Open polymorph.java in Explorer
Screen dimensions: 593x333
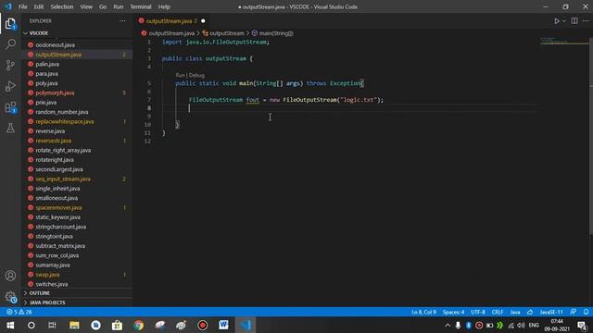pos(55,92)
